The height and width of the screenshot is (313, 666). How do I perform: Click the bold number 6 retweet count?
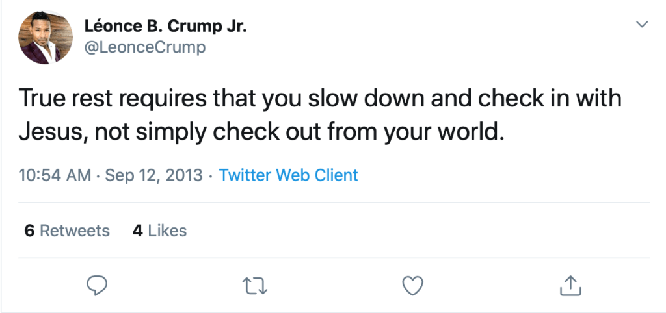[29, 231]
